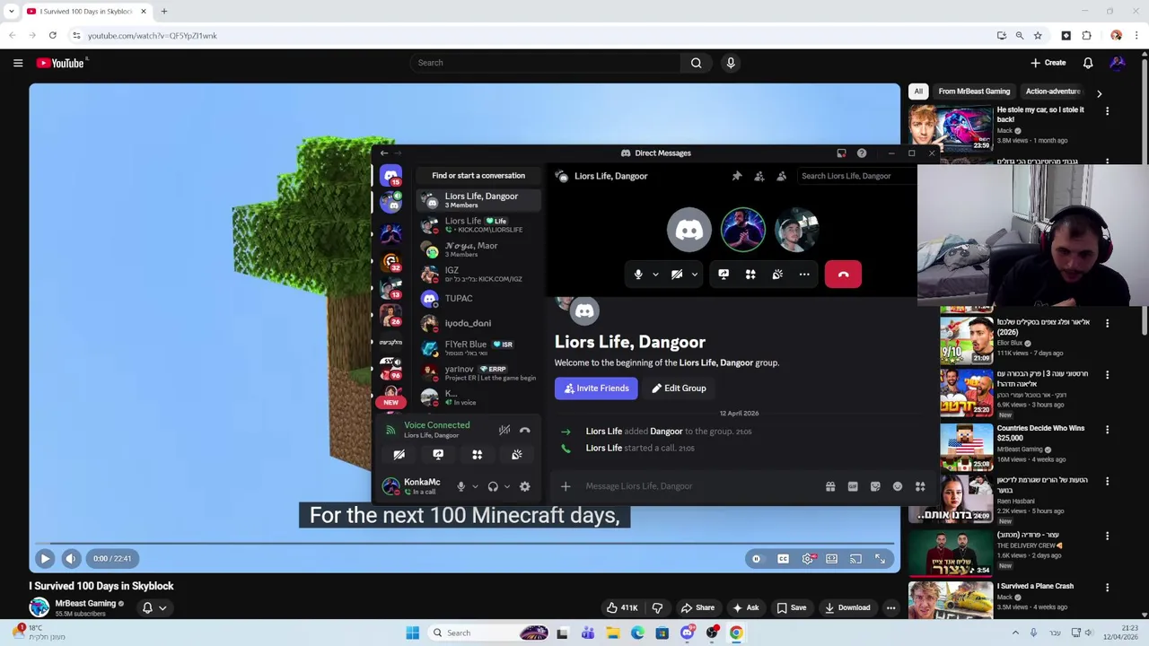
Task: Open Discord help question mark icon
Action: 862,153
